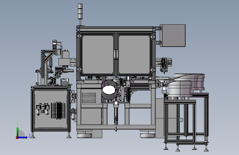Select the left round foot pad of main frame
Viewport: 239px width, 155px height.
click(x=84, y=135)
